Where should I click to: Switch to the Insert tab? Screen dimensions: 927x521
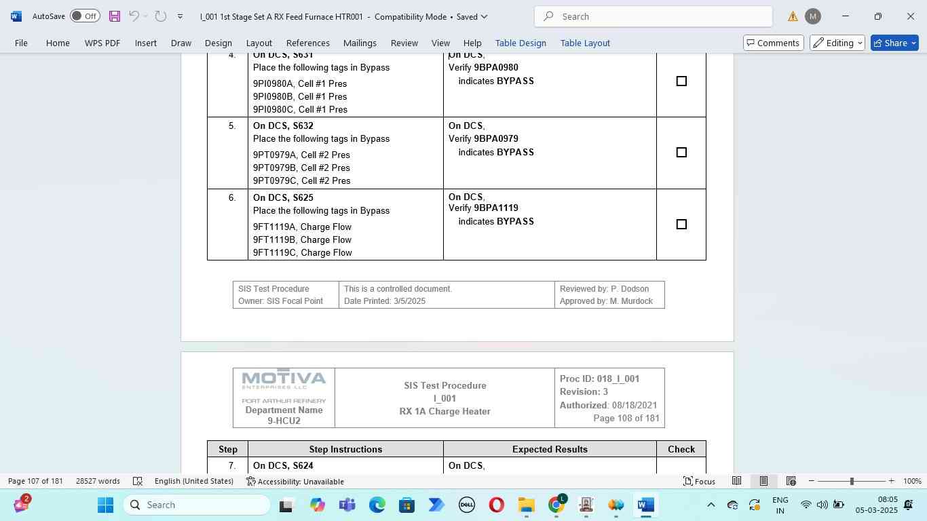coord(146,43)
